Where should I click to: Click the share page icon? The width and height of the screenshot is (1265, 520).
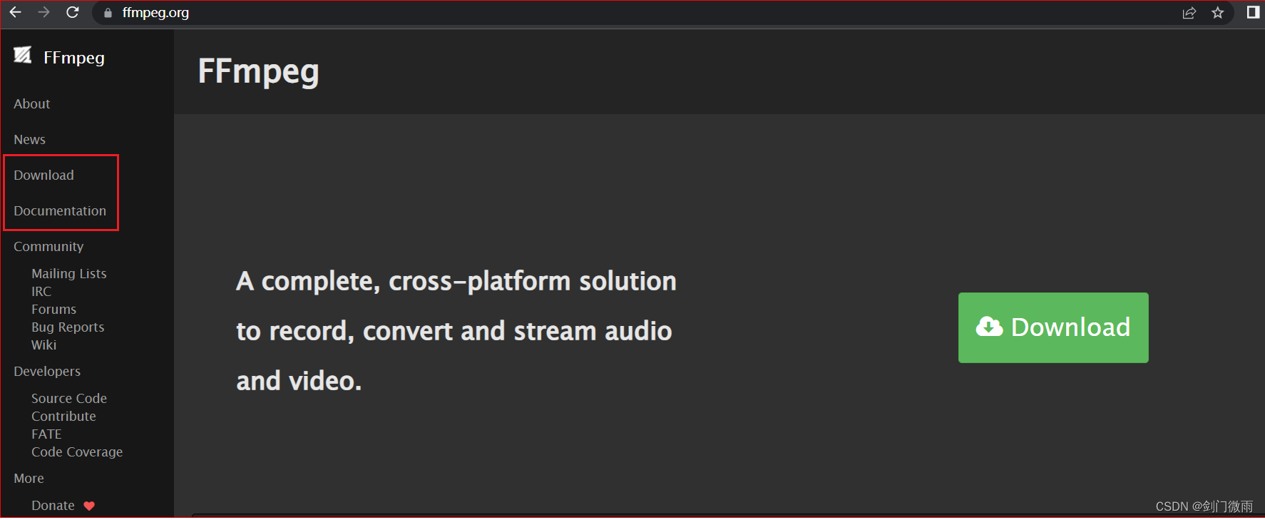1189,13
